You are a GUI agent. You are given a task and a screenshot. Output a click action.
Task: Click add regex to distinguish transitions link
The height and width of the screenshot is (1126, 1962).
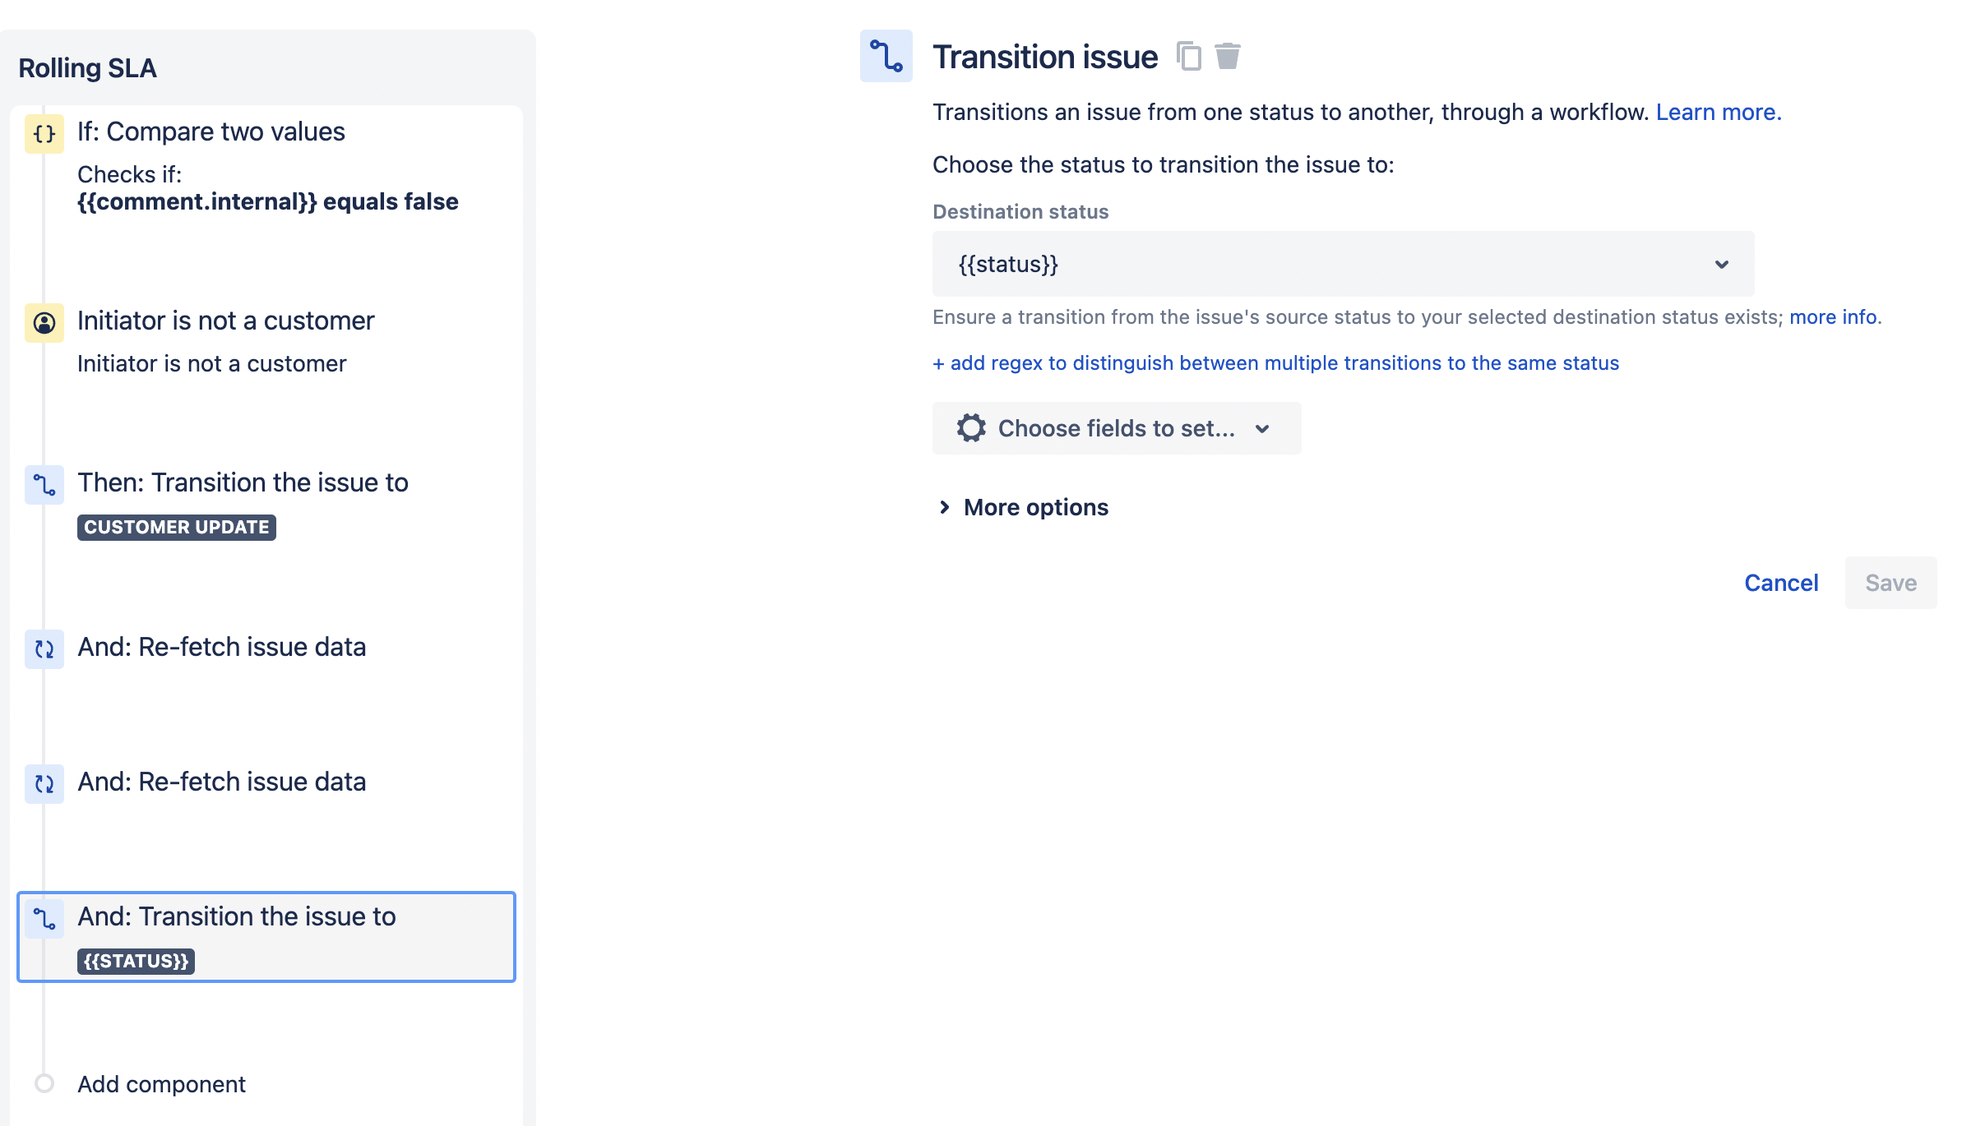tap(1275, 363)
